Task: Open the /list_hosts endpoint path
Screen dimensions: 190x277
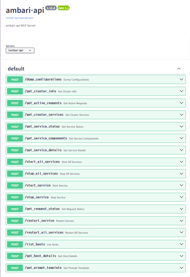Action: click(x=35, y=244)
